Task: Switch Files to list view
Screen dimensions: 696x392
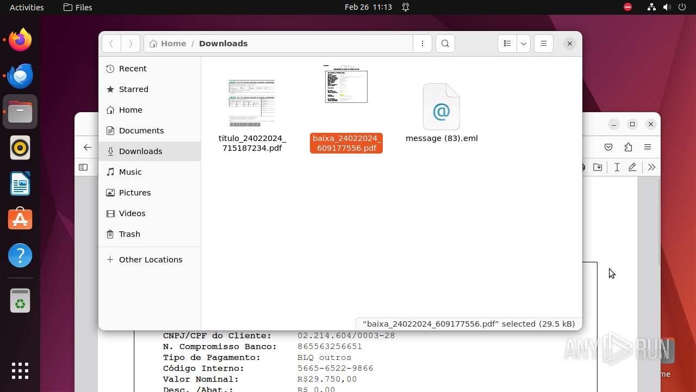Action: [x=507, y=44]
